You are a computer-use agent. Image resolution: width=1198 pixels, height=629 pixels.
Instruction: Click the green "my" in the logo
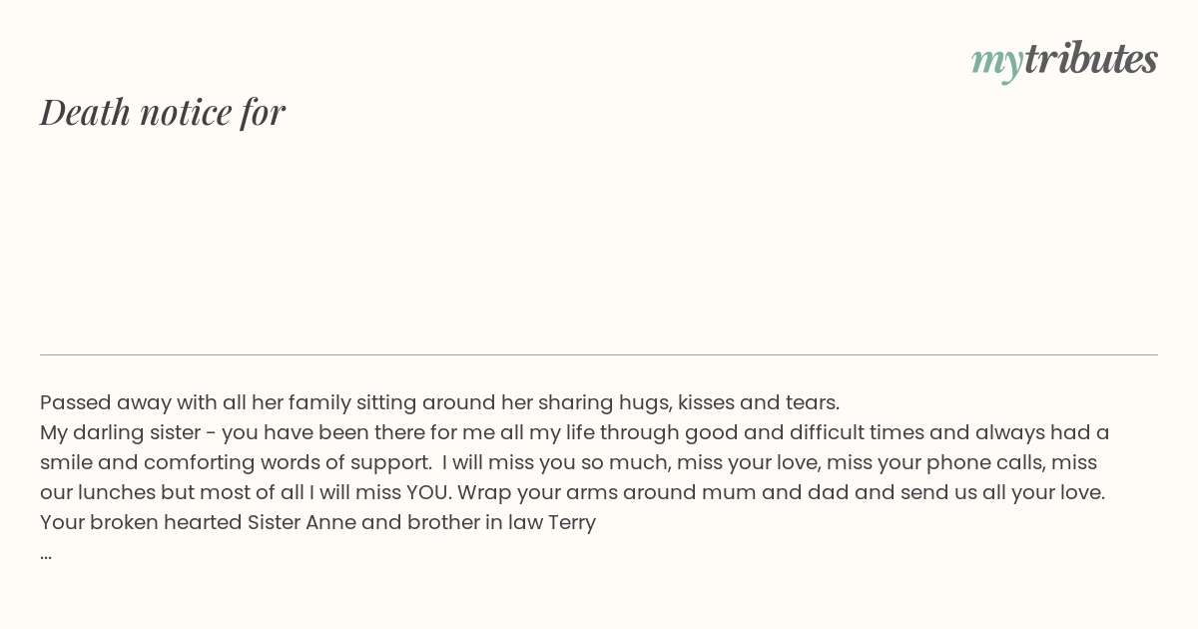[x=997, y=63]
